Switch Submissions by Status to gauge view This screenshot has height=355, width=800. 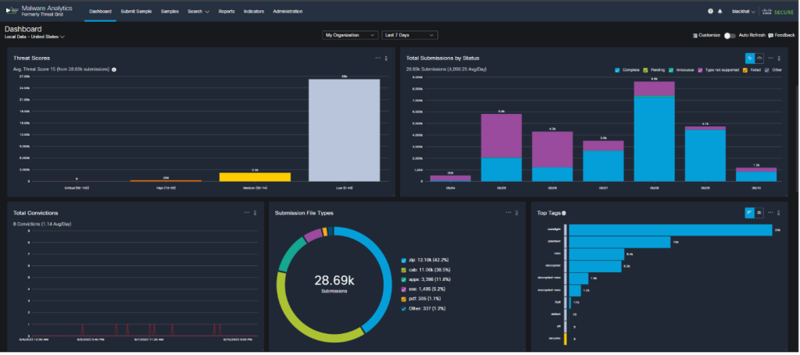(759, 58)
